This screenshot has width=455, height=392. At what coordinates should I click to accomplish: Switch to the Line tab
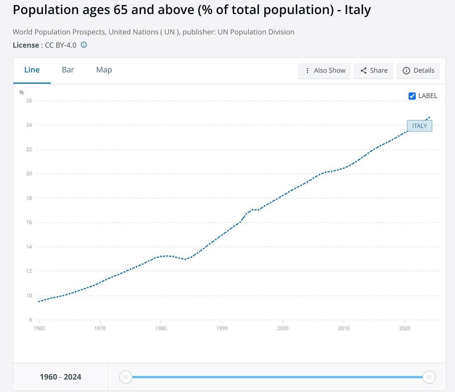pos(32,70)
